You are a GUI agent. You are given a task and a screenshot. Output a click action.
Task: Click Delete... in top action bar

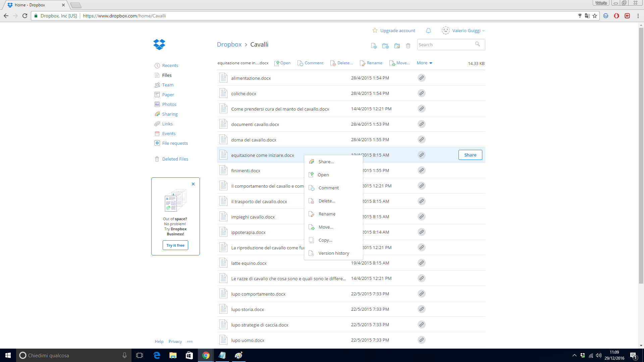(341, 63)
